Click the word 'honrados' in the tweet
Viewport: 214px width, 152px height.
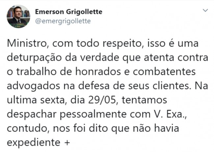98,72
